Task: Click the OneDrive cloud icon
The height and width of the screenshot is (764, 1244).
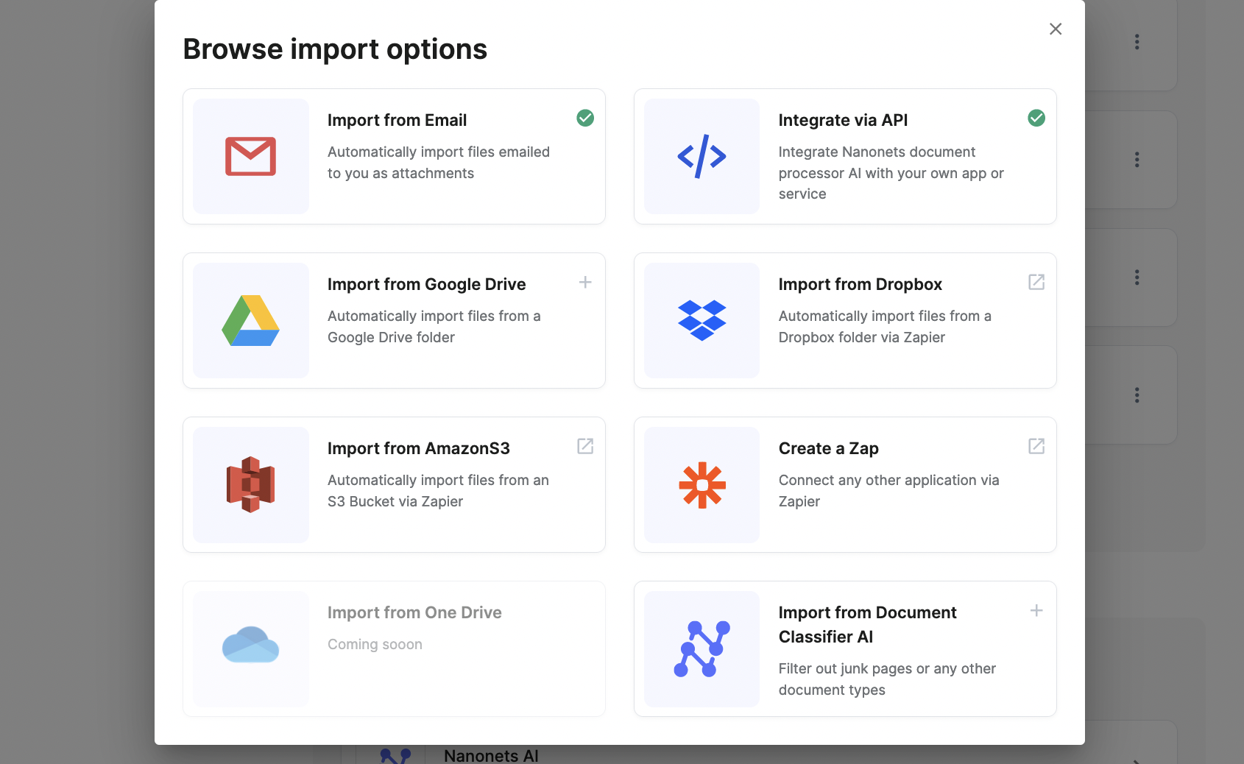Action: pyautogui.click(x=250, y=645)
